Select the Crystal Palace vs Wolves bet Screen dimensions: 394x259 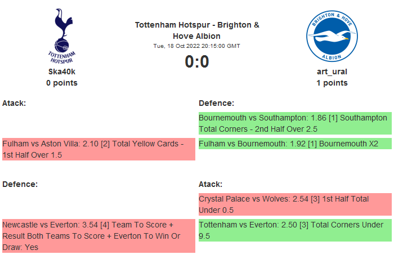pyautogui.click(x=295, y=204)
